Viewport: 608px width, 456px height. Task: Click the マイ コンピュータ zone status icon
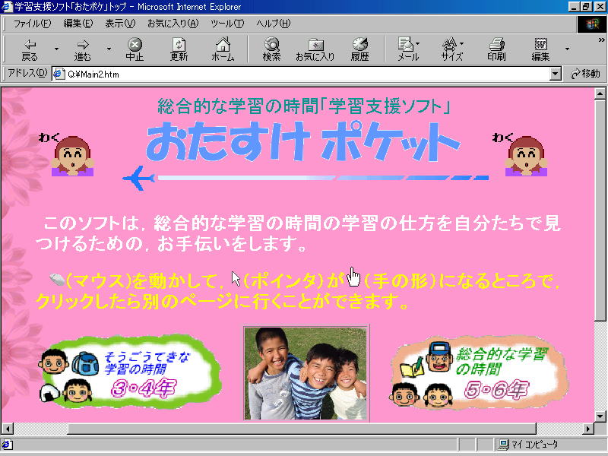tap(504, 445)
